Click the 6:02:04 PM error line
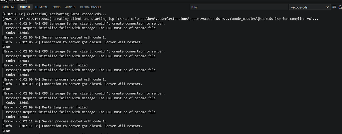This screenshot has width=342, height=134. 83,23
